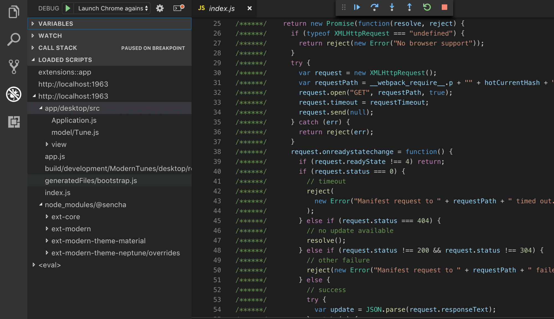This screenshot has width=554, height=319.
Task: Open the Extensions panel icon
Action: pyautogui.click(x=14, y=122)
